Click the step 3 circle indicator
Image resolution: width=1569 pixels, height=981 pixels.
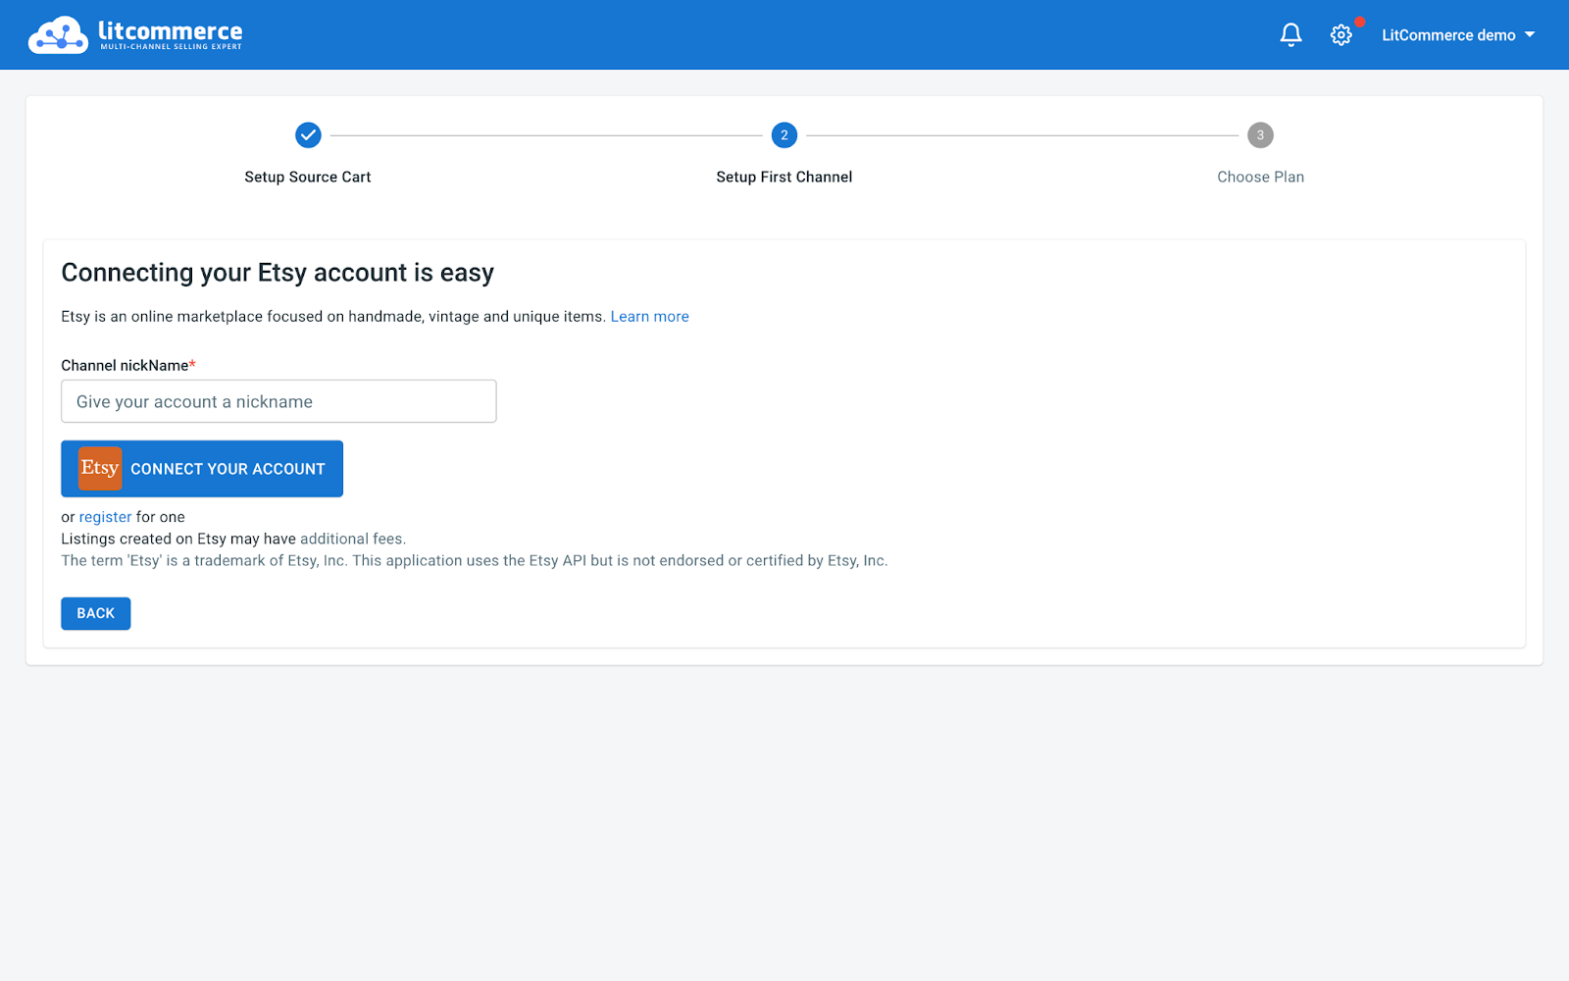pyautogui.click(x=1260, y=135)
